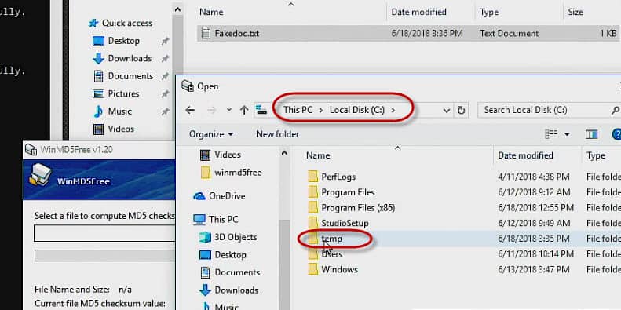
Task: Select Downloads in Open dialog navigation pane
Action: 236,290
